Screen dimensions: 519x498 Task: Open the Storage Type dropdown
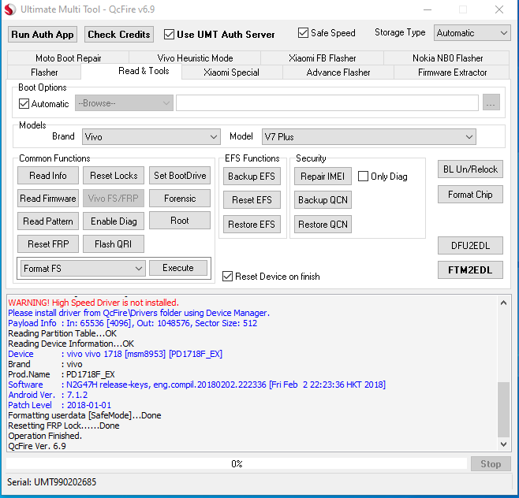point(472,33)
